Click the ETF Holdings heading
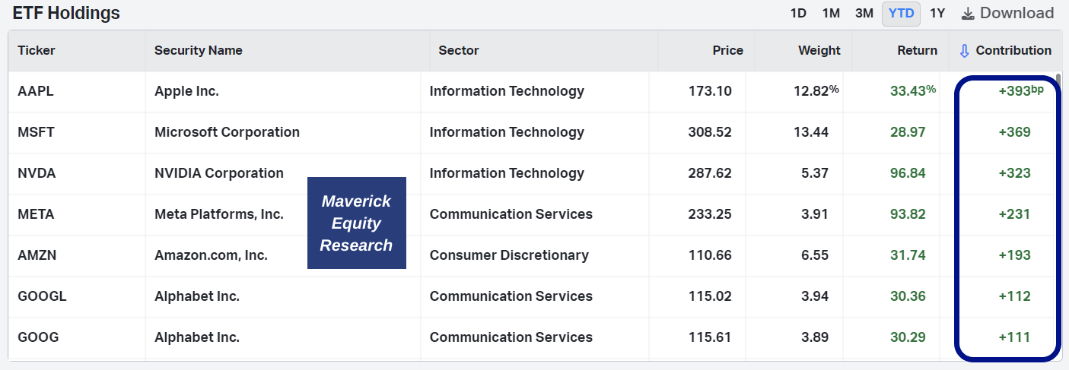The image size is (1069, 370). 66,13
